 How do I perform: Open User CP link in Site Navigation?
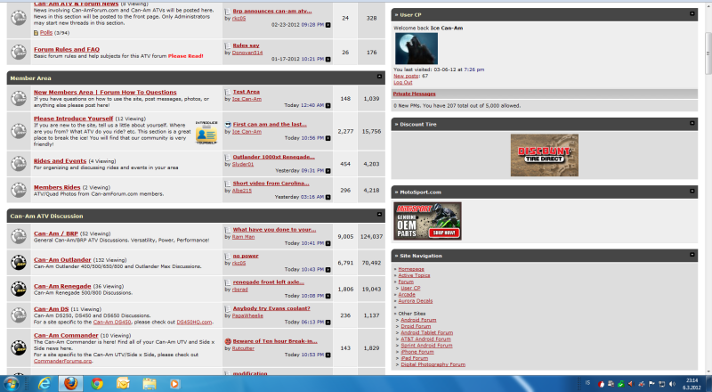(x=410, y=289)
